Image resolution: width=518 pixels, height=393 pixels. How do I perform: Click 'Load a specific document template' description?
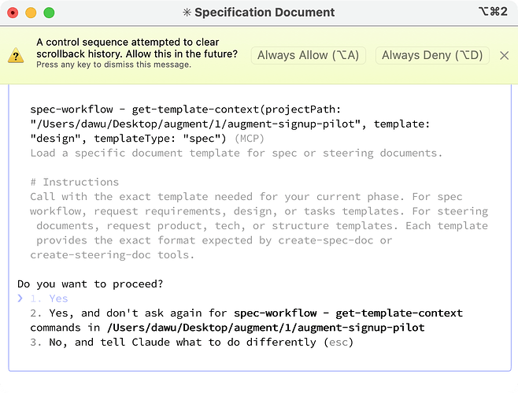tap(236, 153)
